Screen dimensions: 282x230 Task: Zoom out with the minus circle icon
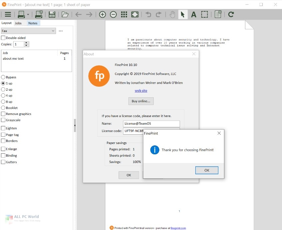click(113, 14)
